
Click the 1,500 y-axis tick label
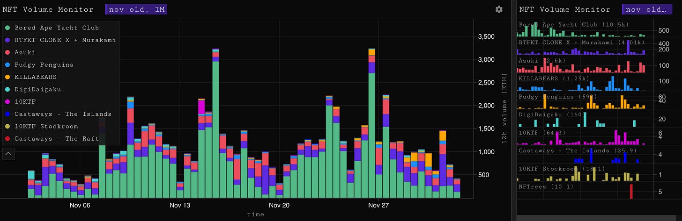(x=487, y=128)
